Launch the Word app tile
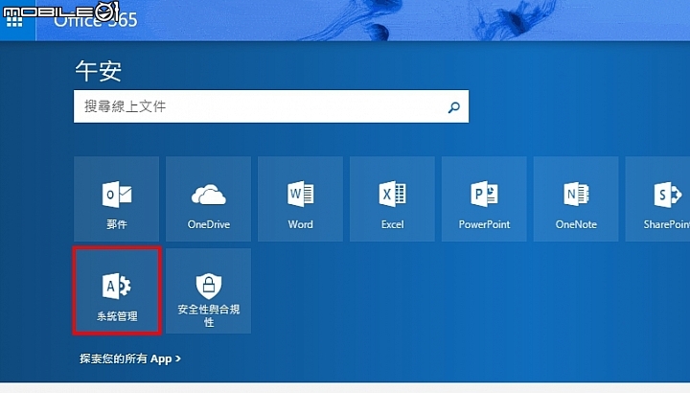This screenshot has width=690, height=393. click(x=300, y=199)
